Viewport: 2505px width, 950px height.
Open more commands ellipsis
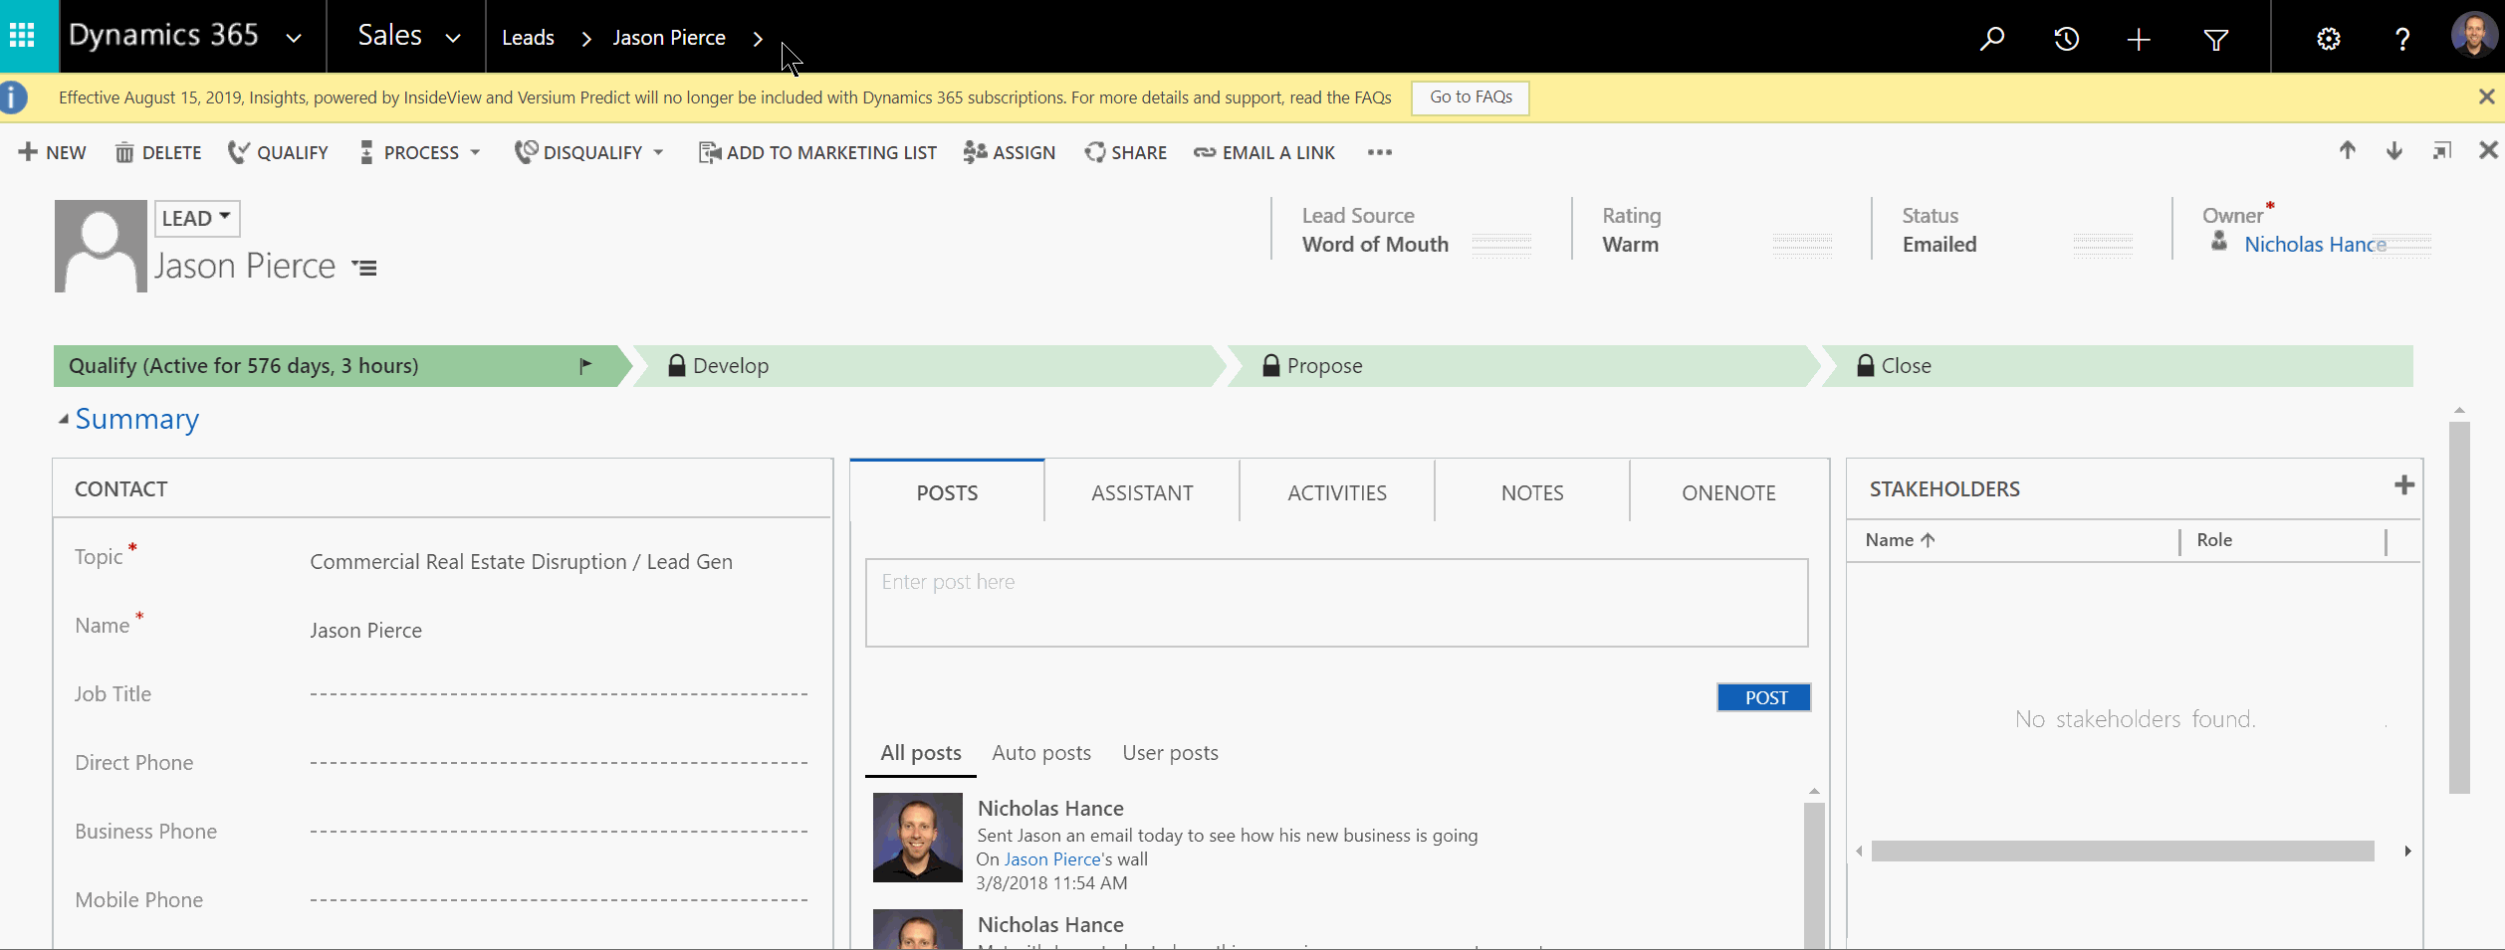click(x=1379, y=152)
